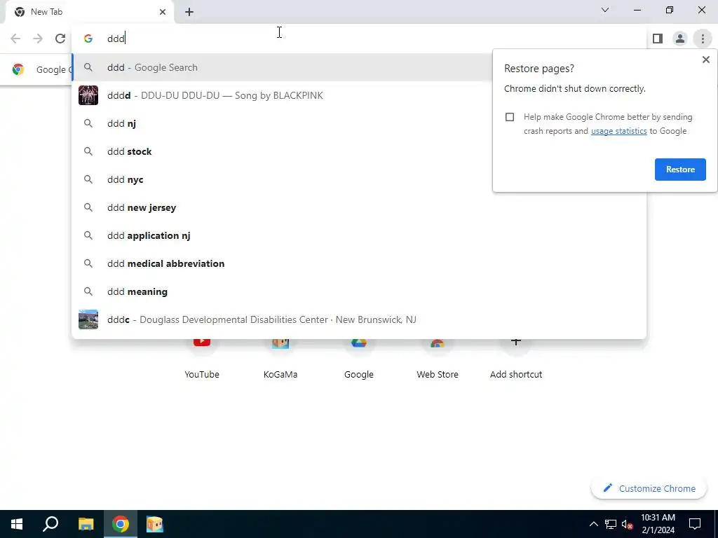This screenshot has width=718, height=538.
Task: Open the KoGaMa app in taskbar
Action: [x=155, y=524]
